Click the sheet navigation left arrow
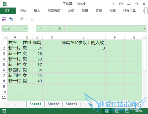 [8, 104]
